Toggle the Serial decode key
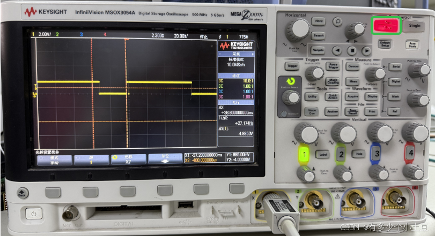 [x=396, y=67]
